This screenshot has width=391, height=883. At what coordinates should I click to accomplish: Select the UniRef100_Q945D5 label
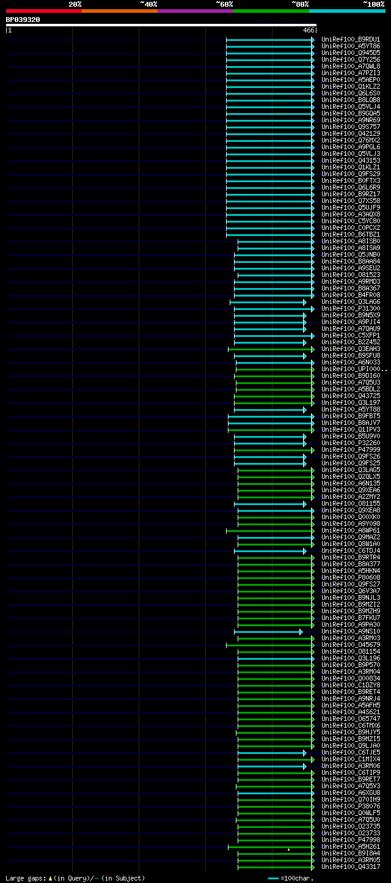click(x=351, y=53)
